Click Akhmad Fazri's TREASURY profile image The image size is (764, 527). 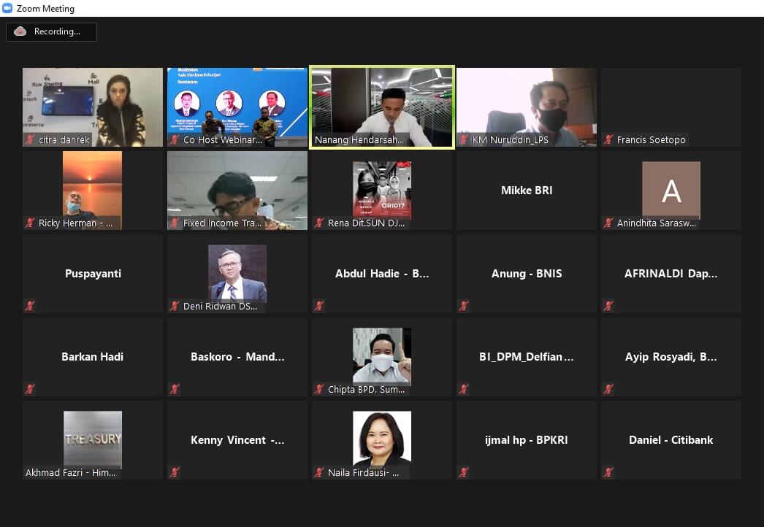click(93, 439)
